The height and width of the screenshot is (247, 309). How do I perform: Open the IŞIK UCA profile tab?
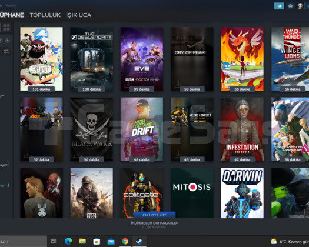[x=78, y=15]
